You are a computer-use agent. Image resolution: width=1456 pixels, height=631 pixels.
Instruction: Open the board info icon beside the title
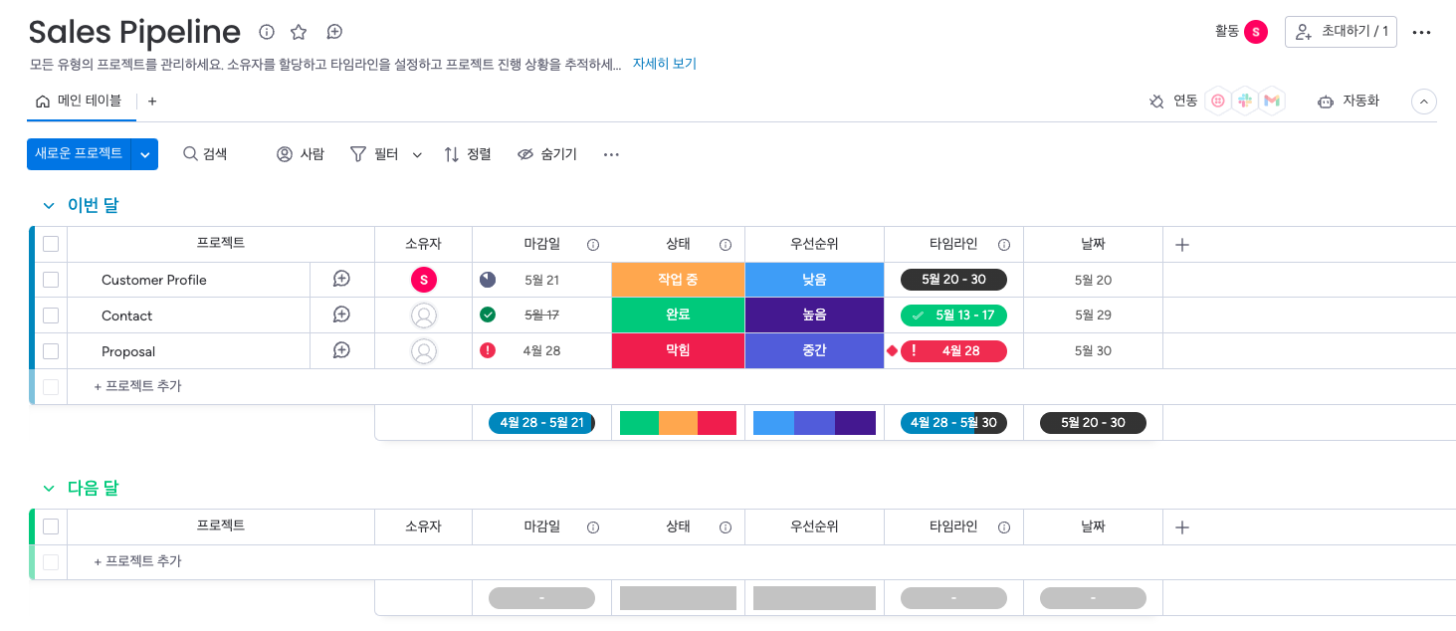coord(267,32)
